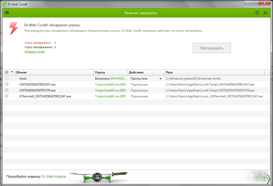The width and height of the screenshot is (273, 186).
Task: Sort by Объект column header
Action: pyautogui.click(x=54, y=72)
